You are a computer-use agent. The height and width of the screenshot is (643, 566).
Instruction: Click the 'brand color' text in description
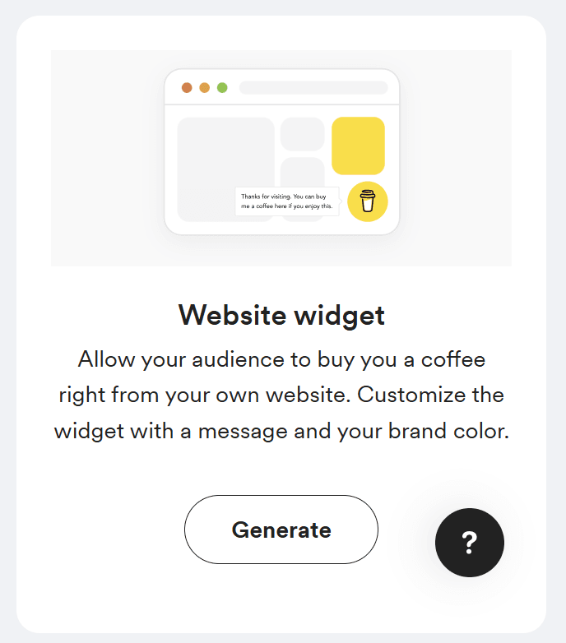pos(448,431)
